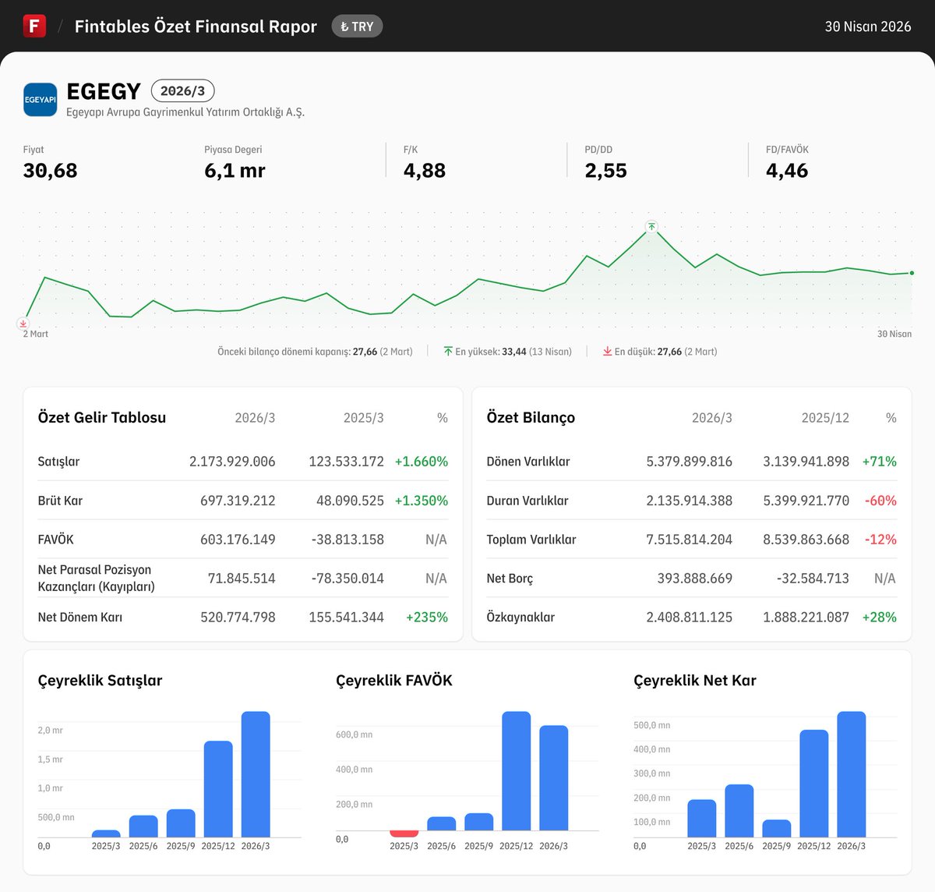Click Toplam Varlıklar value 7.515.814.204

(690, 540)
